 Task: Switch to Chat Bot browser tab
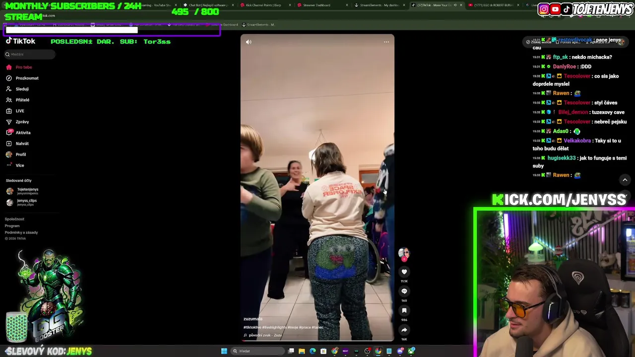tap(208, 5)
